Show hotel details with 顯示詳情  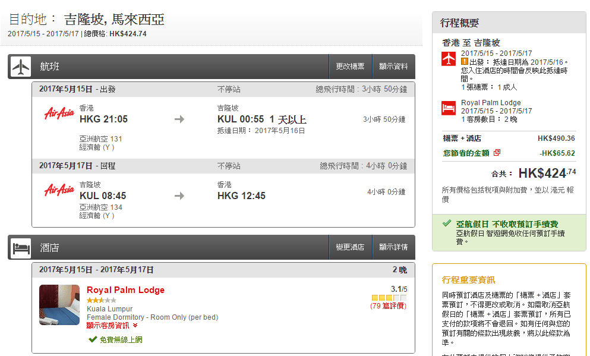tap(393, 247)
